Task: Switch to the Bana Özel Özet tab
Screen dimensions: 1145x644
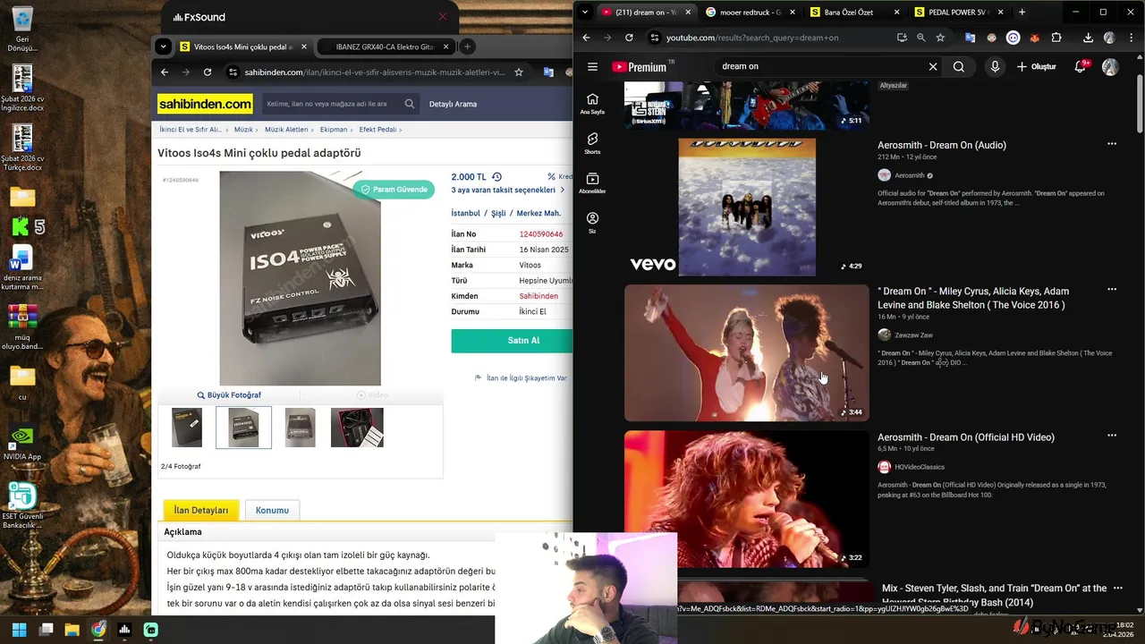Action: 853,13
